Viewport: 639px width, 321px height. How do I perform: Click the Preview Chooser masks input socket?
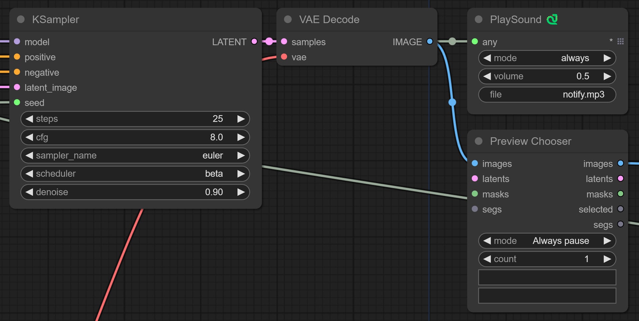(x=475, y=194)
